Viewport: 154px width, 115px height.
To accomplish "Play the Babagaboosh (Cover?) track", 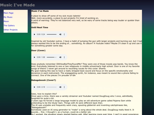I will pyautogui.click(x=35, y=87).
